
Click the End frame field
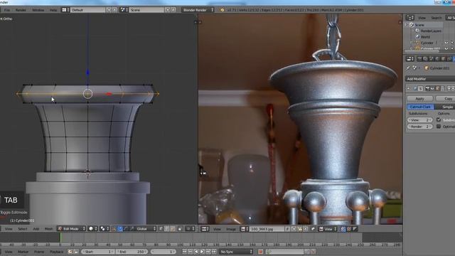(x=132, y=252)
